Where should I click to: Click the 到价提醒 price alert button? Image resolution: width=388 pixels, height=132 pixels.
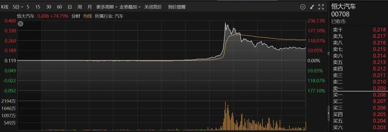177,7
